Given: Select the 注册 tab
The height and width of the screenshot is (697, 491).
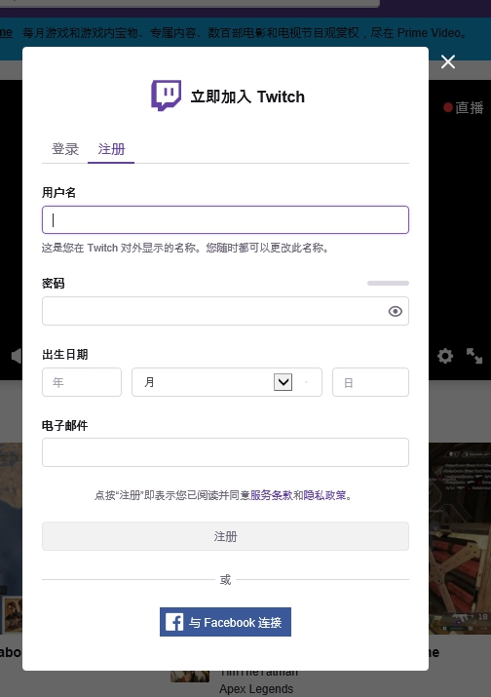Looking at the screenshot, I should [x=111, y=149].
